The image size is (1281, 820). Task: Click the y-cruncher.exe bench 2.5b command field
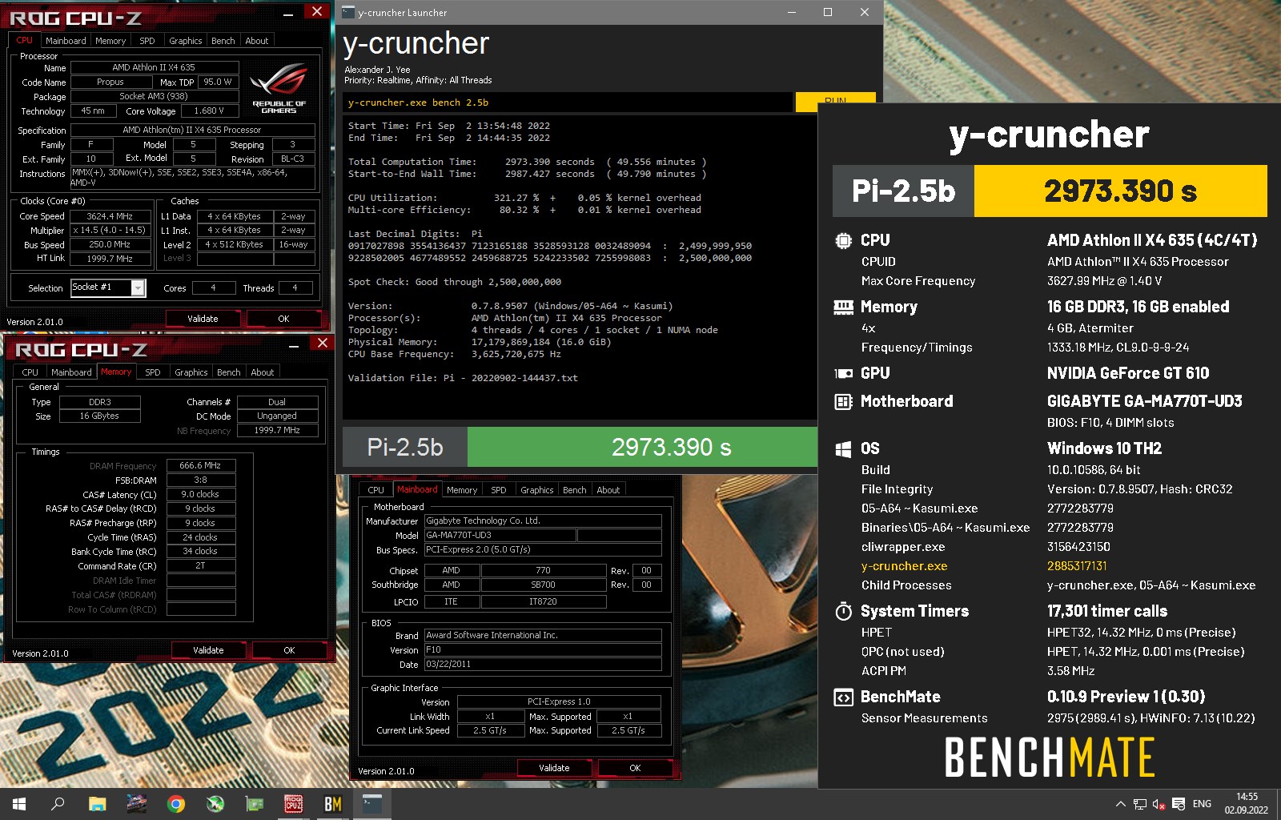tap(568, 102)
